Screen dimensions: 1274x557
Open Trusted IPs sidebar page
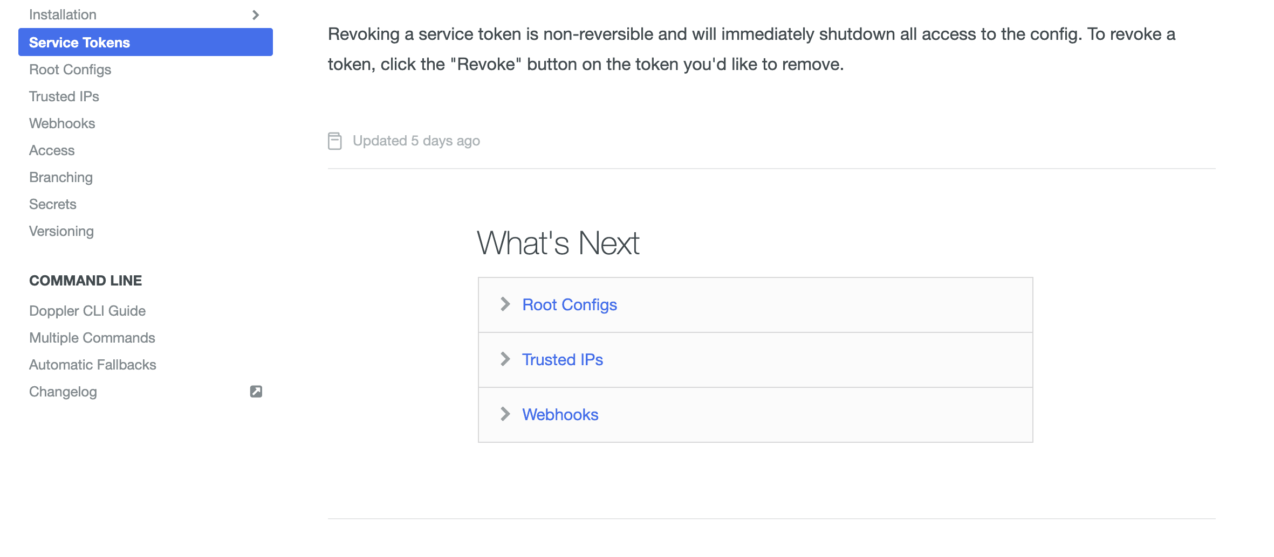64,96
